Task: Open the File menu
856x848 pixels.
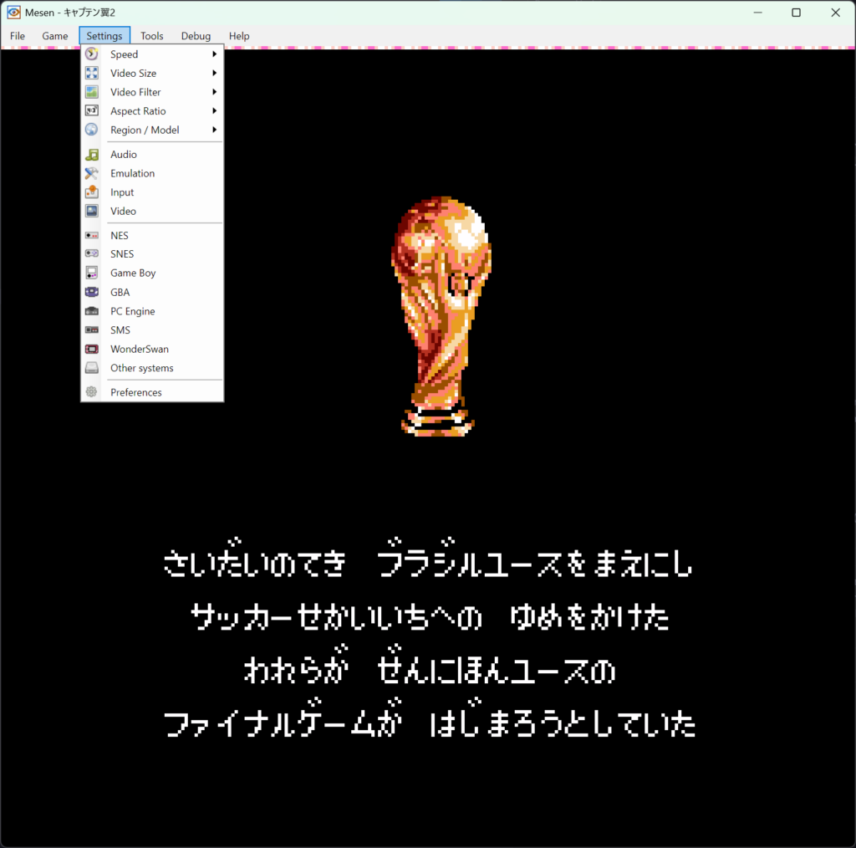Action: pyautogui.click(x=18, y=36)
